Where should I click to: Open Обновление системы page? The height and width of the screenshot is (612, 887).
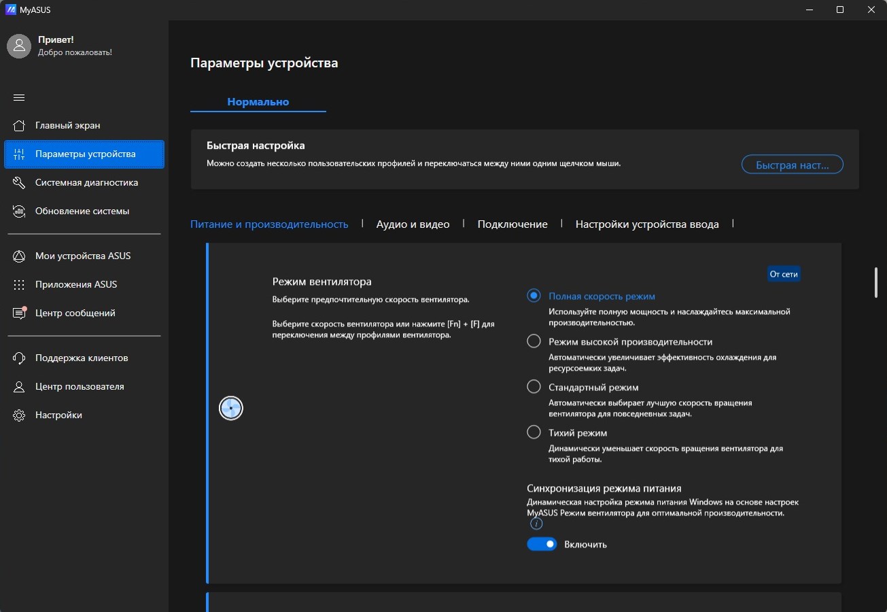(84, 211)
